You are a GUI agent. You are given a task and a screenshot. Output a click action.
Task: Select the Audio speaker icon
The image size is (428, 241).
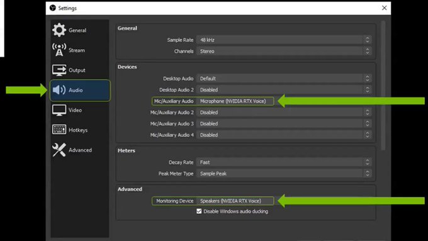pos(59,90)
